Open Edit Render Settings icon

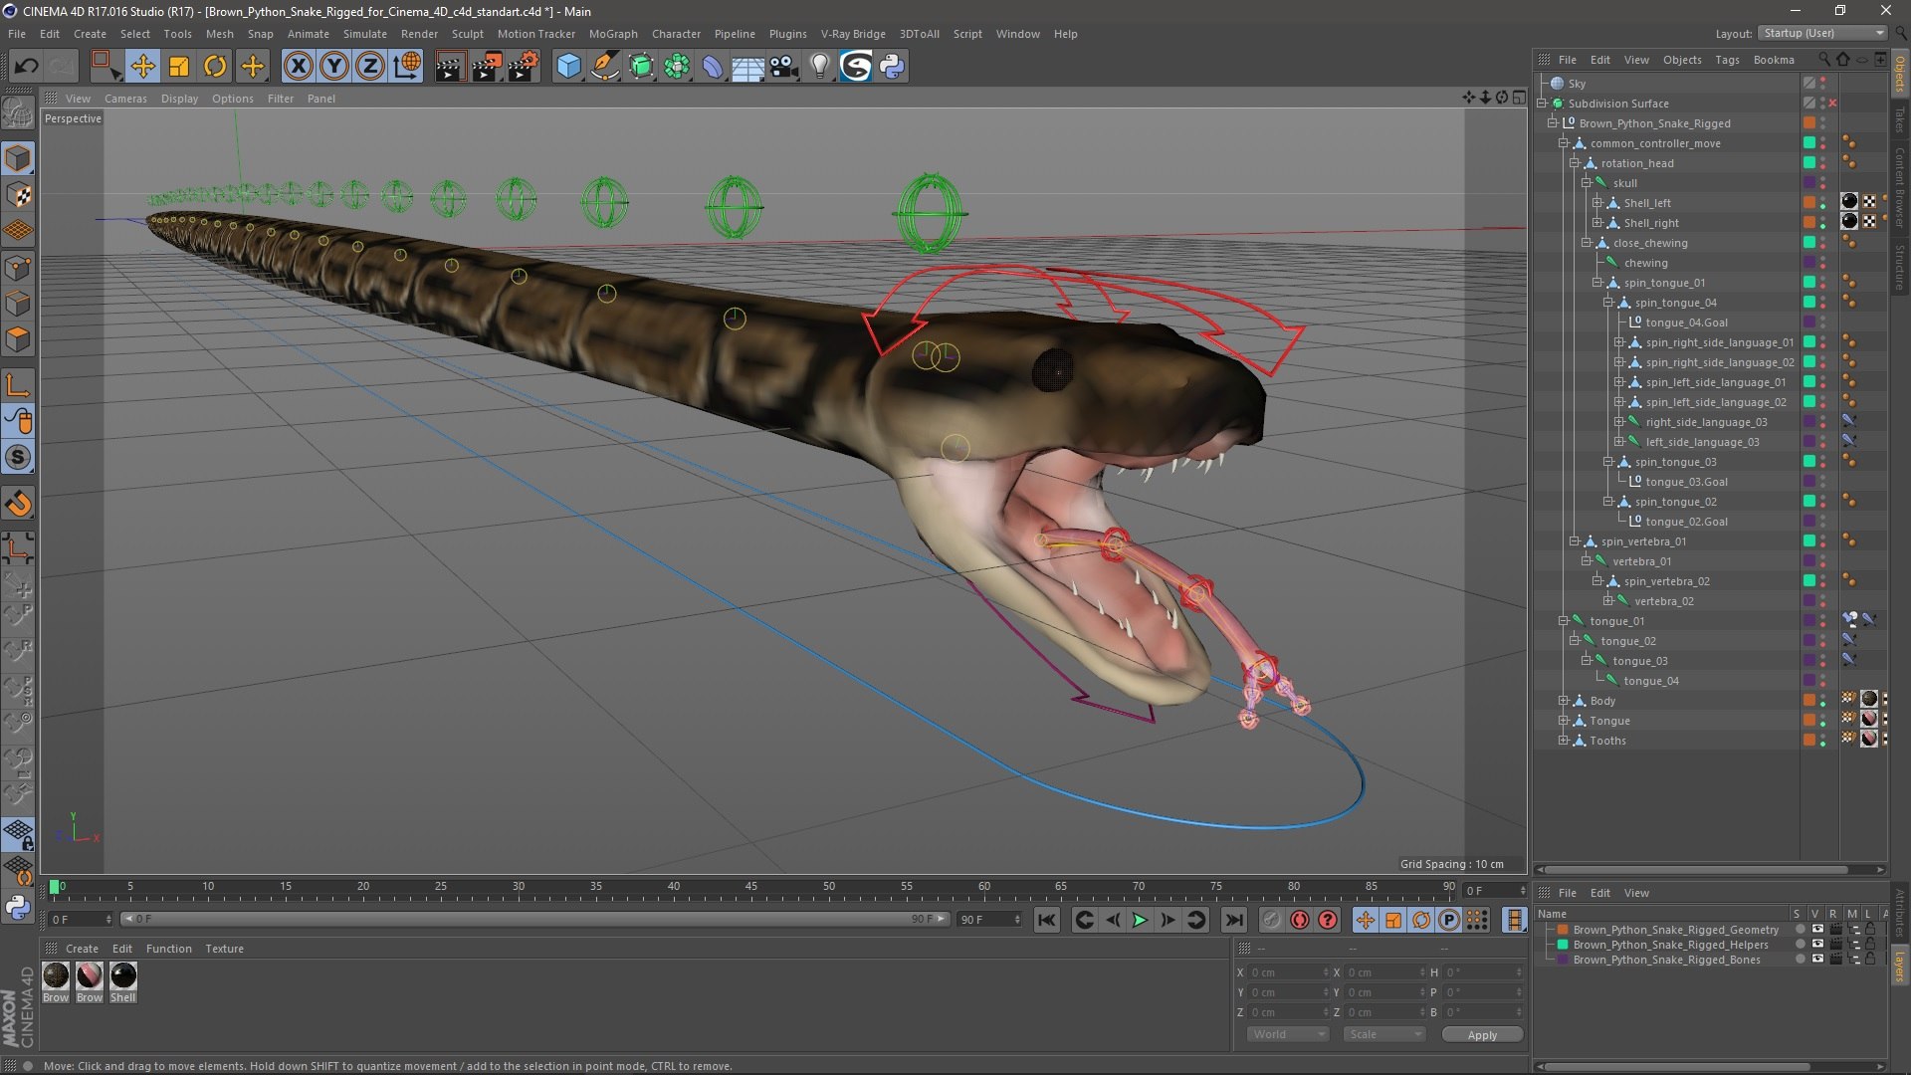tap(524, 67)
